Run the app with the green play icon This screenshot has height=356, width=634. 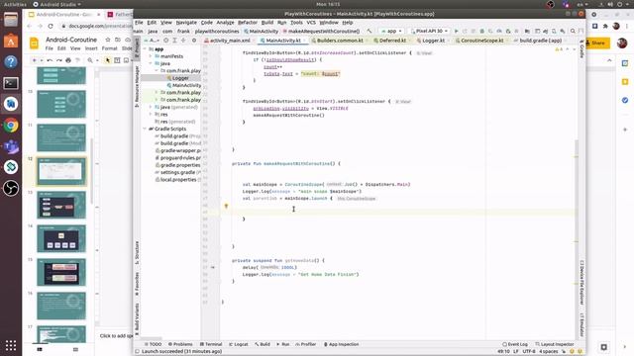click(457, 31)
